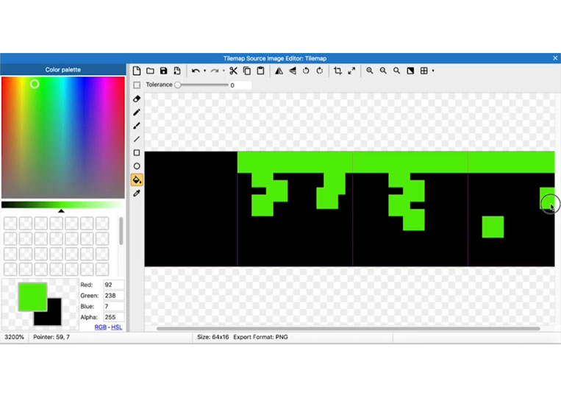561x398 pixels.
Task: Click the Tolerance value field
Action: click(x=240, y=85)
